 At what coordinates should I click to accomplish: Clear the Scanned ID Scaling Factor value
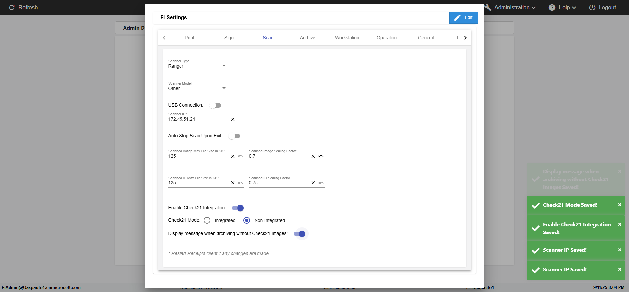point(313,183)
